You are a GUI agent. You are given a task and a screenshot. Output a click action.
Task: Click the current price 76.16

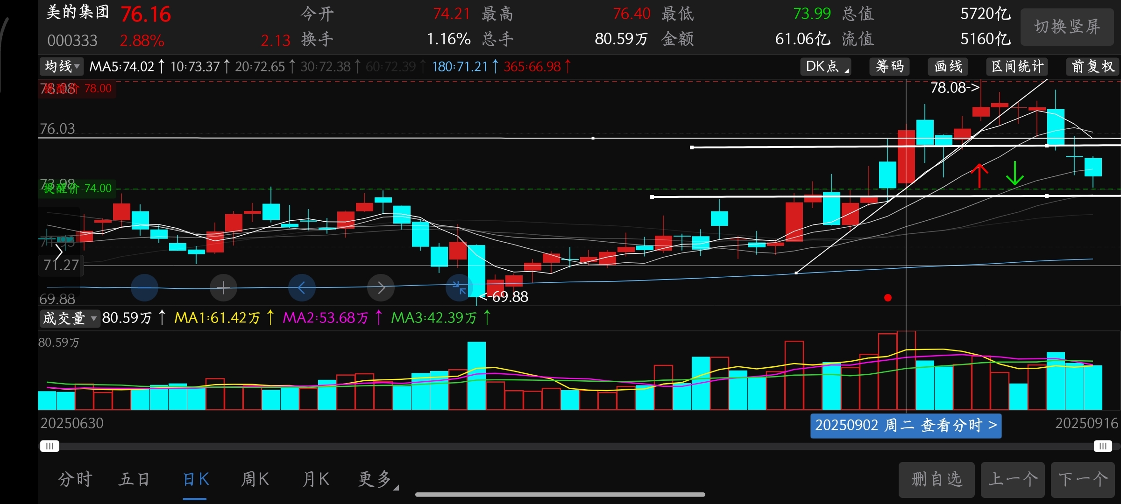pyautogui.click(x=146, y=14)
